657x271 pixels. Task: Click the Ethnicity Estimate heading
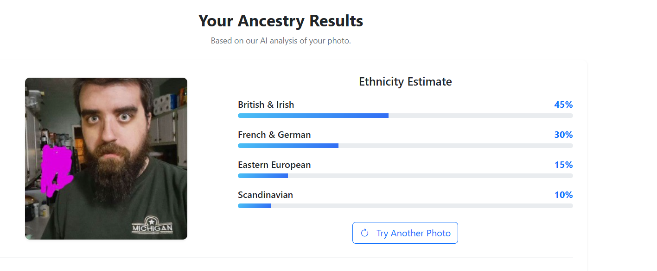click(405, 82)
